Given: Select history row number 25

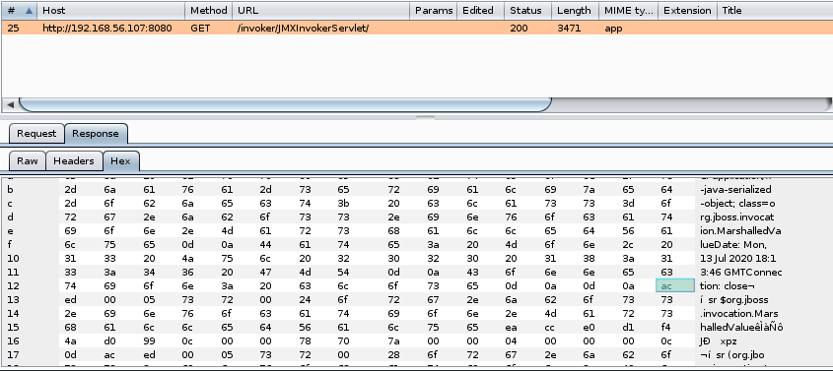Looking at the screenshot, I should pos(416,29).
